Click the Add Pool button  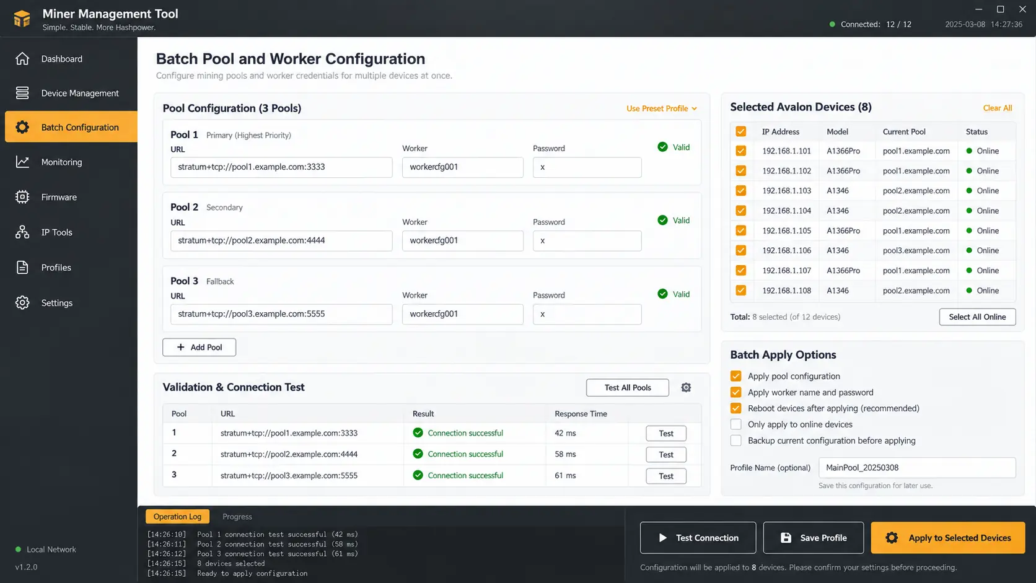click(x=199, y=348)
